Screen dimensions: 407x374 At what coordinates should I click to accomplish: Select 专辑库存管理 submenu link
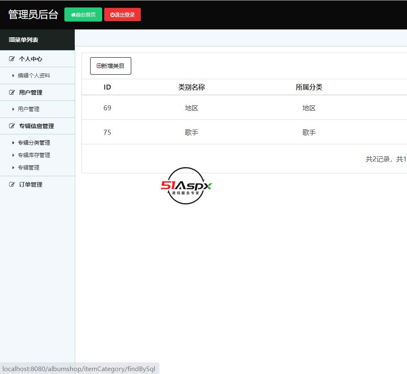[34, 155]
